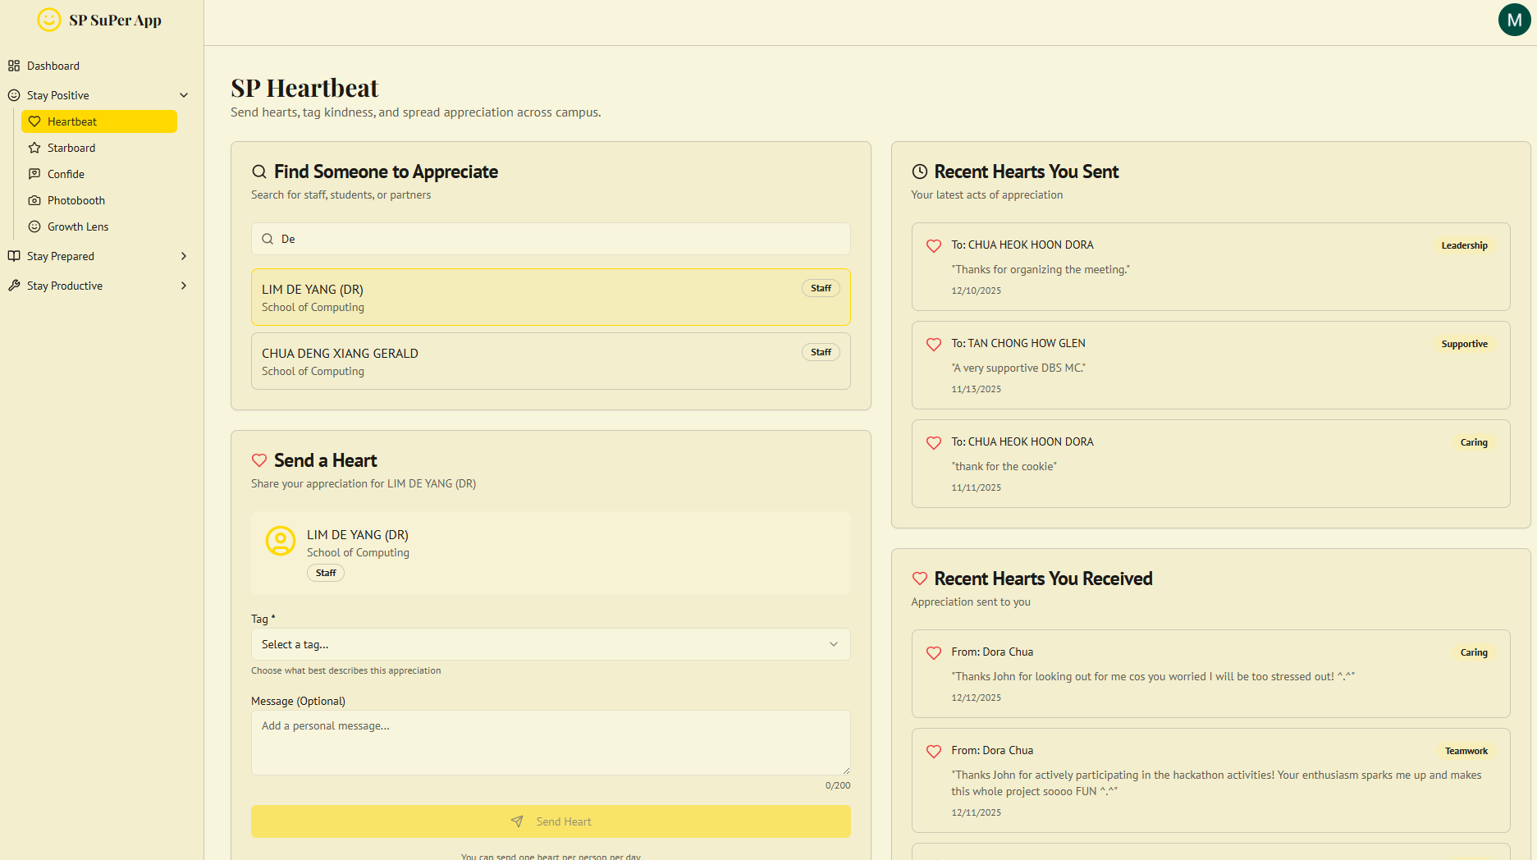Click the 'Choose what best describes this appreciation' hint

point(346,670)
